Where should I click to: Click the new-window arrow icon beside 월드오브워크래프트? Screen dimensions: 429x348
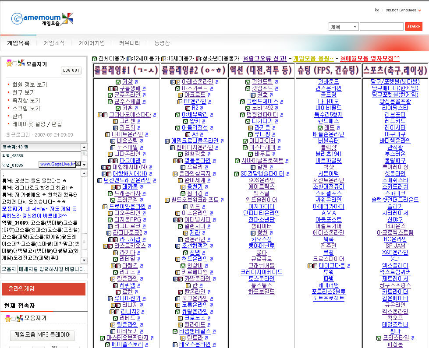click(222, 200)
